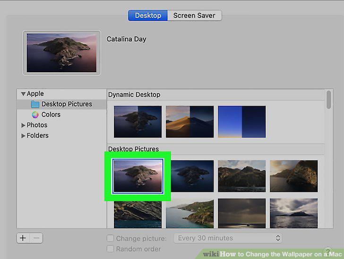Select the dark stormy sea thumbnail
The height and width of the screenshot is (259, 344).
(242, 214)
